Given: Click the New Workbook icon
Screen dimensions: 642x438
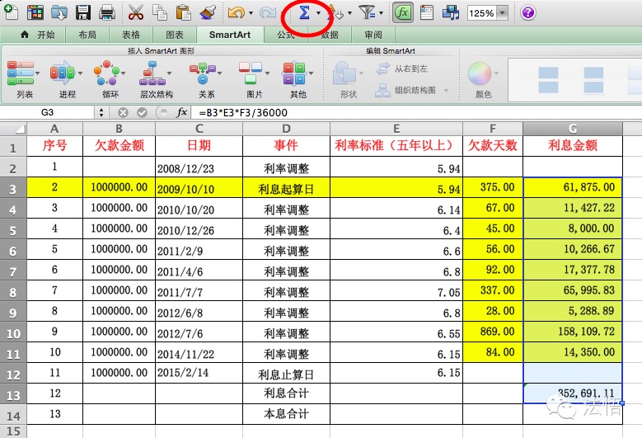Looking at the screenshot, I should click(x=11, y=12).
